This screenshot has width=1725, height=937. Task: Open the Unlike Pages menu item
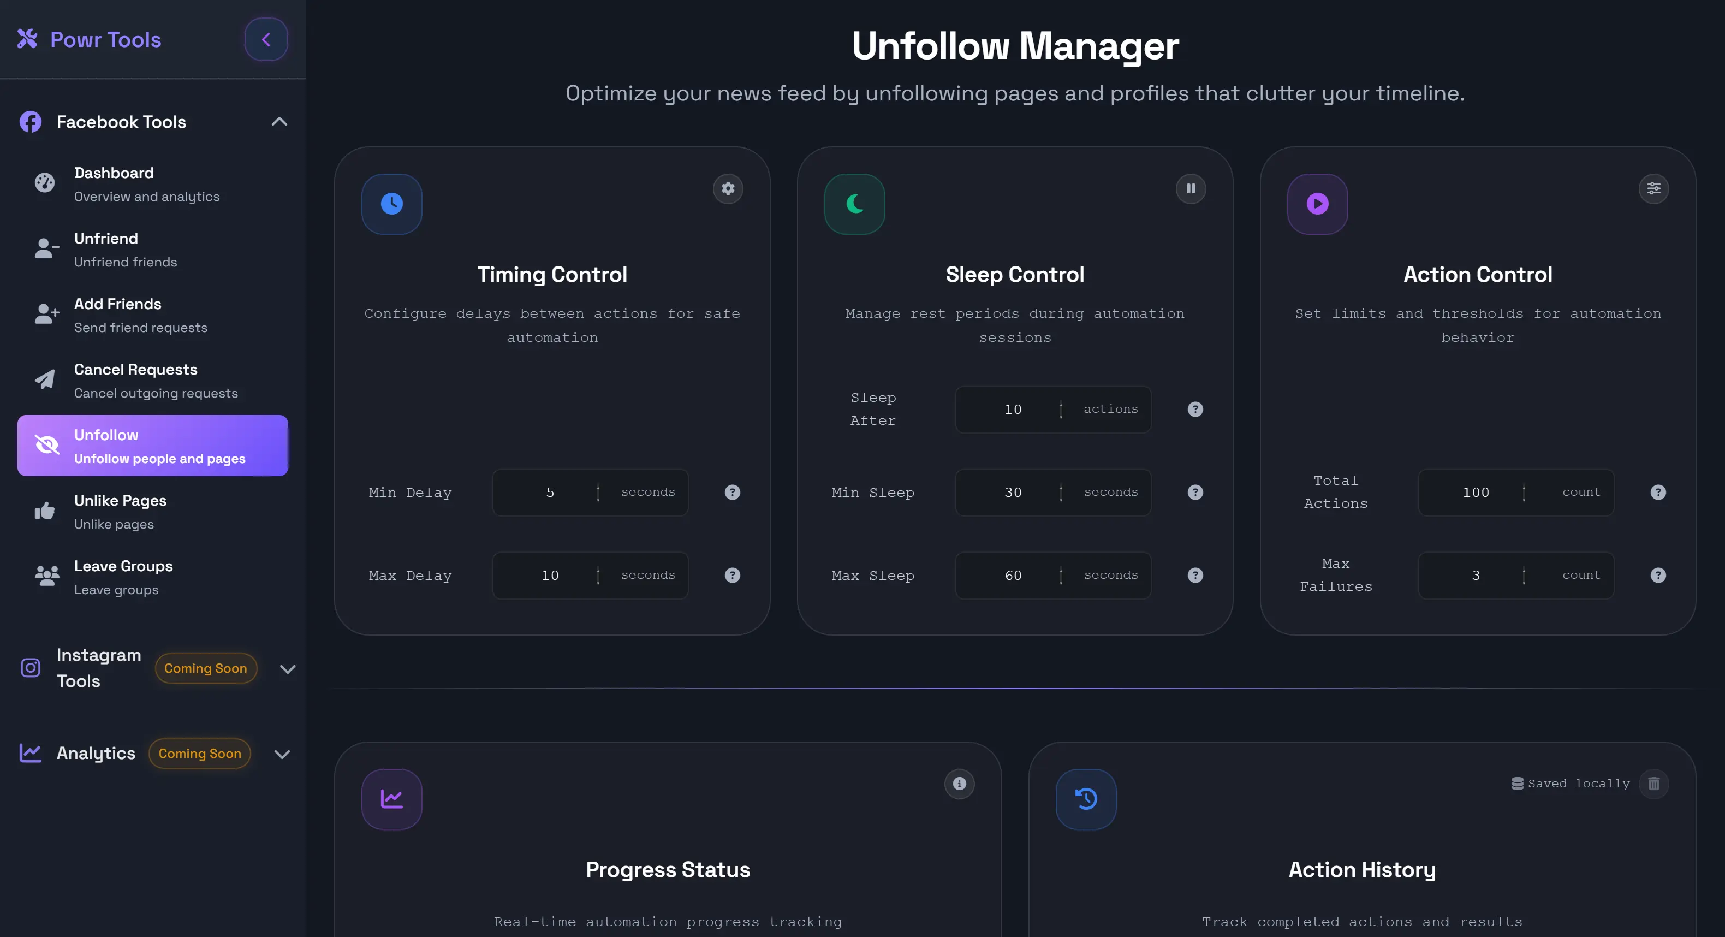(153, 511)
